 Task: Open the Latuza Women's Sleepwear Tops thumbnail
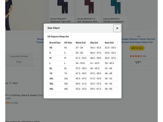(x=62, y=11)
